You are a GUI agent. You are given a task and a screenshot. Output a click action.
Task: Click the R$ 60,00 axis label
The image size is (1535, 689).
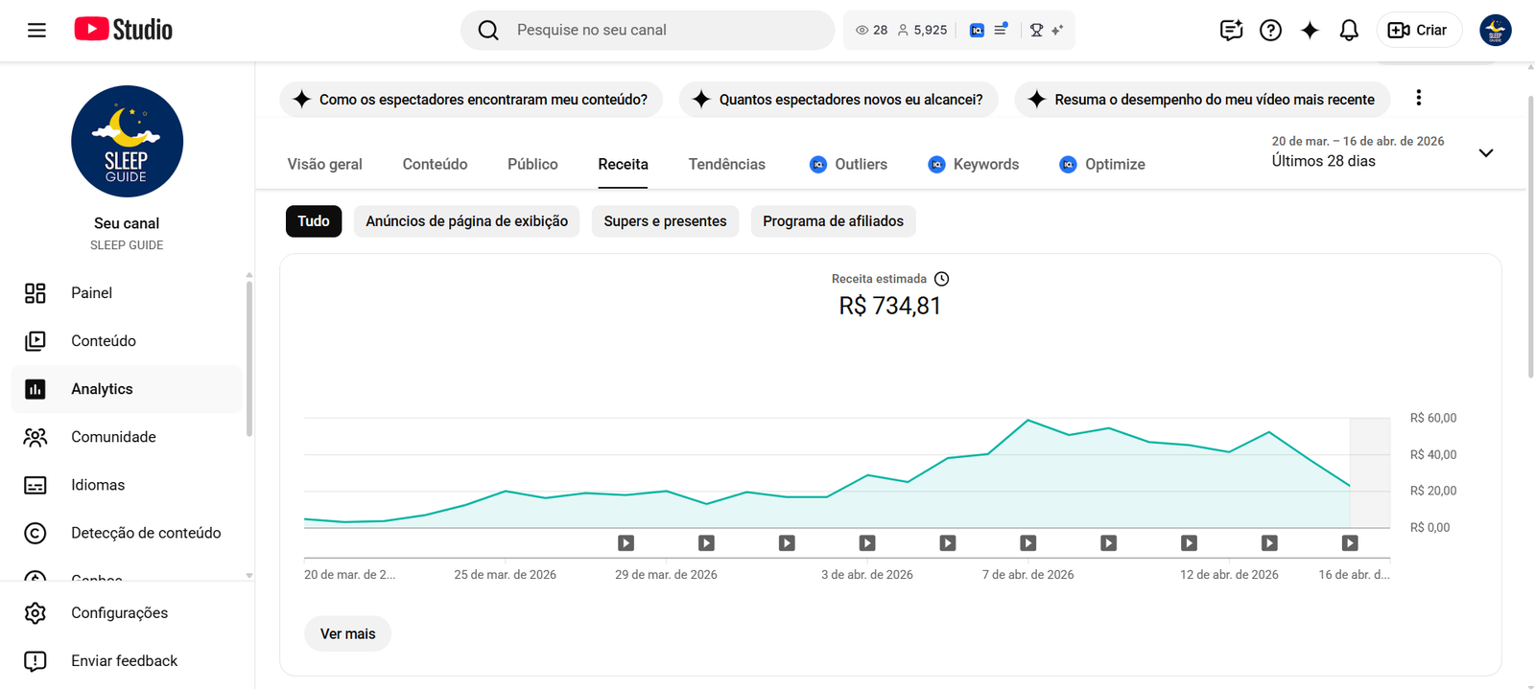click(1432, 418)
